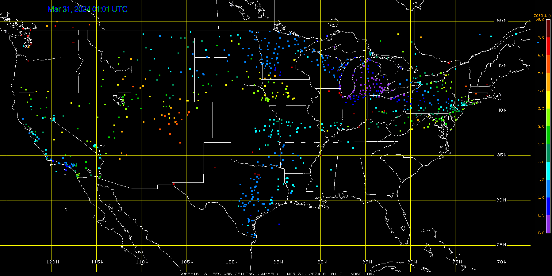Select the "2.5" legend value

click(x=541, y=144)
